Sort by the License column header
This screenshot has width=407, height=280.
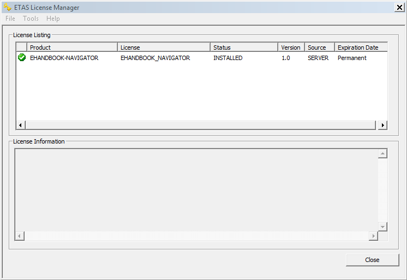click(164, 47)
